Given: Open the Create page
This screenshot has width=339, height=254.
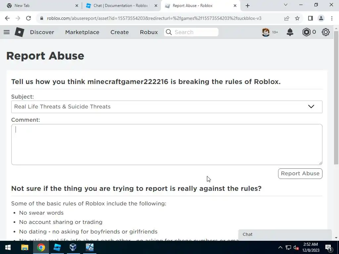Looking at the screenshot, I should coord(120,32).
